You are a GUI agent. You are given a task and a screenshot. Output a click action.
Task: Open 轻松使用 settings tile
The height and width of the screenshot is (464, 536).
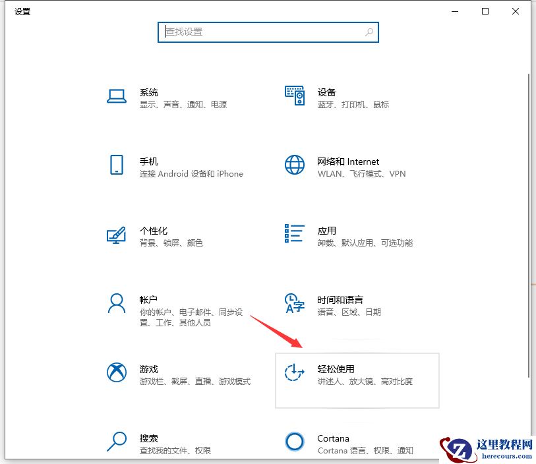pyautogui.click(x=356, y=380)
